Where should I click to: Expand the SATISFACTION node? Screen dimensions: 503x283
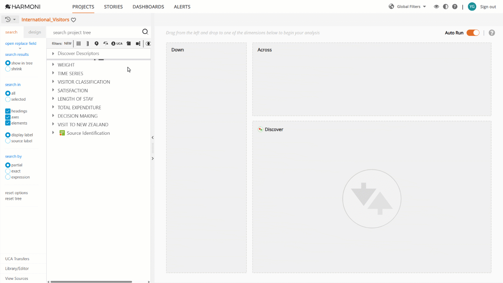tap(53, 90)
